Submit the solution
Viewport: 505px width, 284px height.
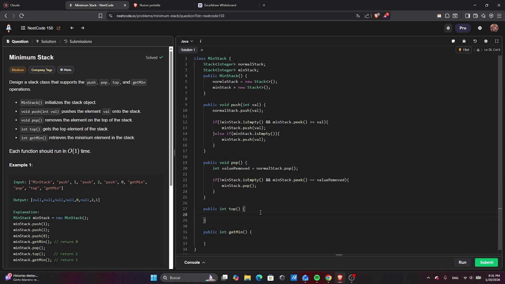[486, 262]
